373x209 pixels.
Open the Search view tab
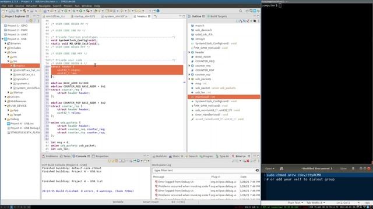tap(191, 156)
